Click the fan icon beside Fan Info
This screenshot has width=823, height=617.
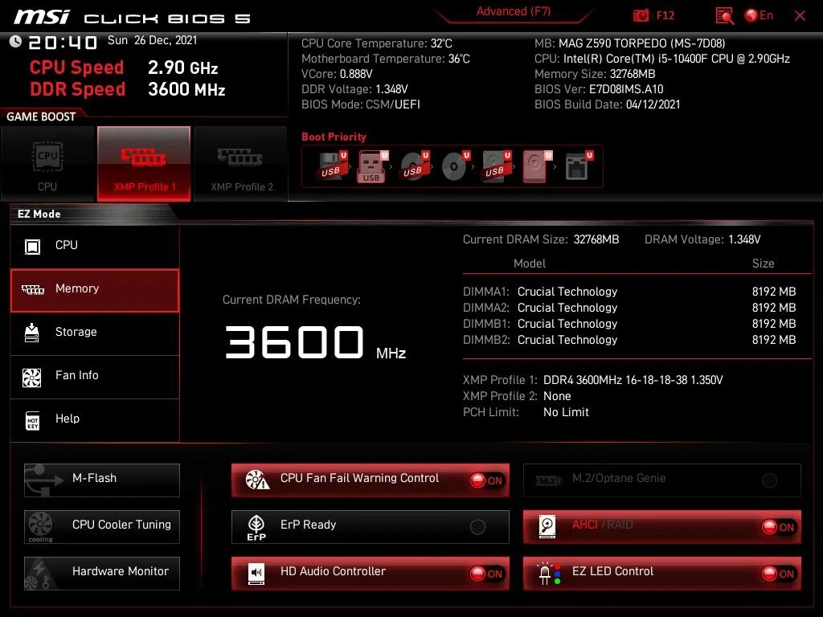(32, 378)
